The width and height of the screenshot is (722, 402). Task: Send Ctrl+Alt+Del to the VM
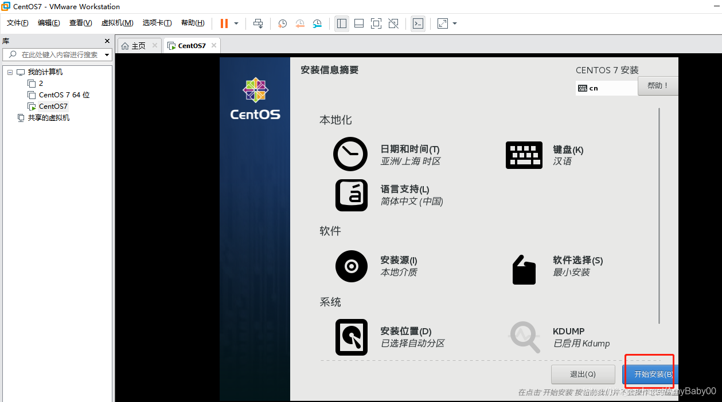tap(258, 23)
